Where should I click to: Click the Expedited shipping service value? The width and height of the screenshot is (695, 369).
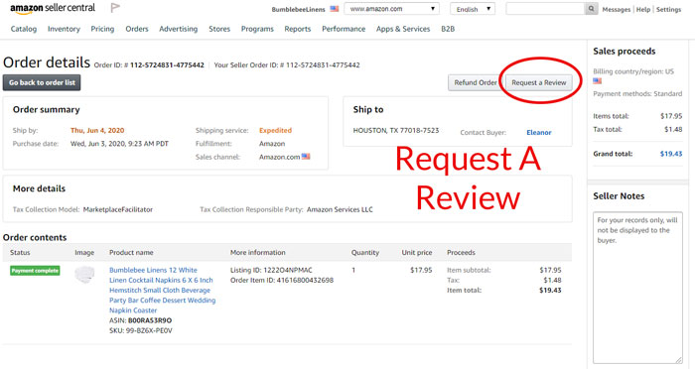(x=275, y=130)
